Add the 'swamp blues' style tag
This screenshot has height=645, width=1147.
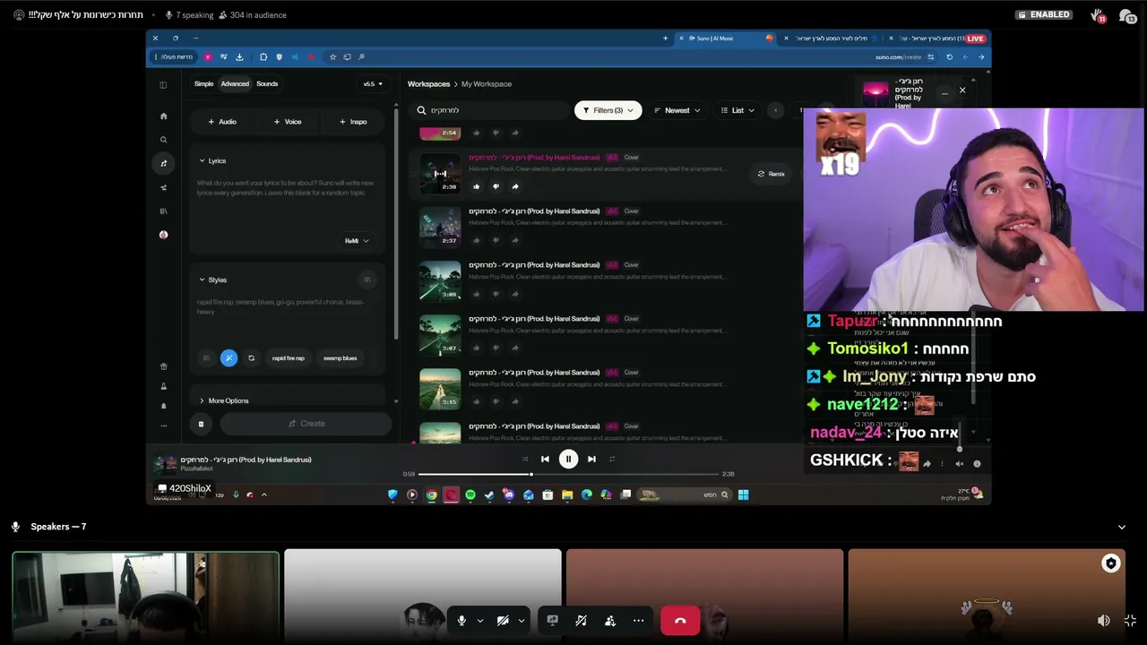click(341, 358)
